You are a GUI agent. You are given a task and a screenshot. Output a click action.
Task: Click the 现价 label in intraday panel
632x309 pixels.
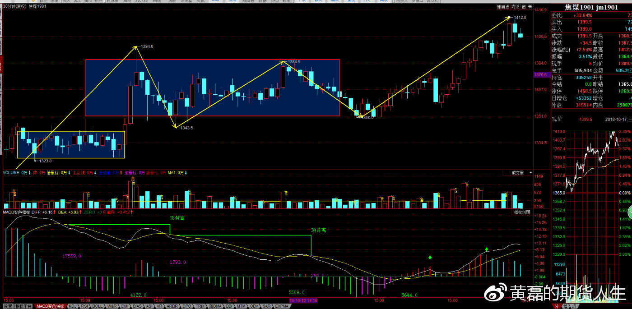(x=556, y=119)
